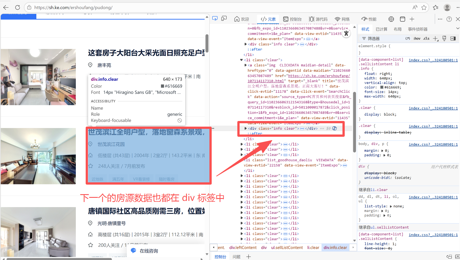The image size is (460, 260).
Task: Open index.css link for the .info rule
Action: (x=433, y=60)
